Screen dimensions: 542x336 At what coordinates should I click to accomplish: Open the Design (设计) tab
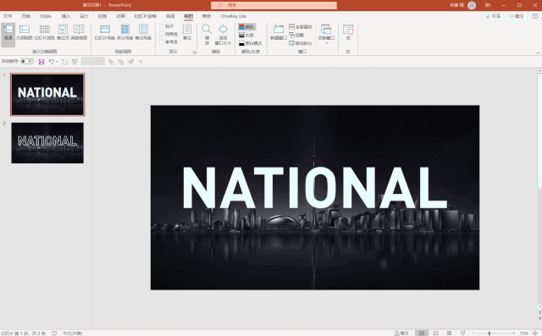(x=84, y=16)
